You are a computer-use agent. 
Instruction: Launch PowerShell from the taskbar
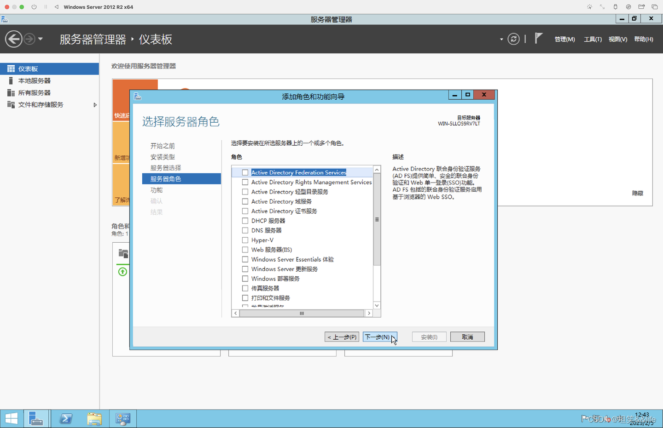[x=66, y=419]
